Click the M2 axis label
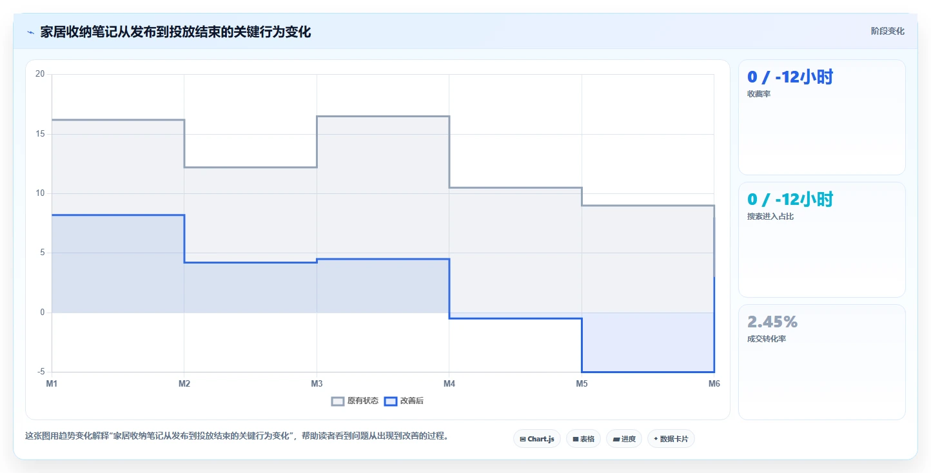Viewport: 931px width, 473px height. tap(184, 384)
